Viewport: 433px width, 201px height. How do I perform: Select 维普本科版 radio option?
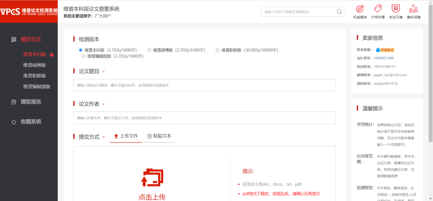pos(81,50)
